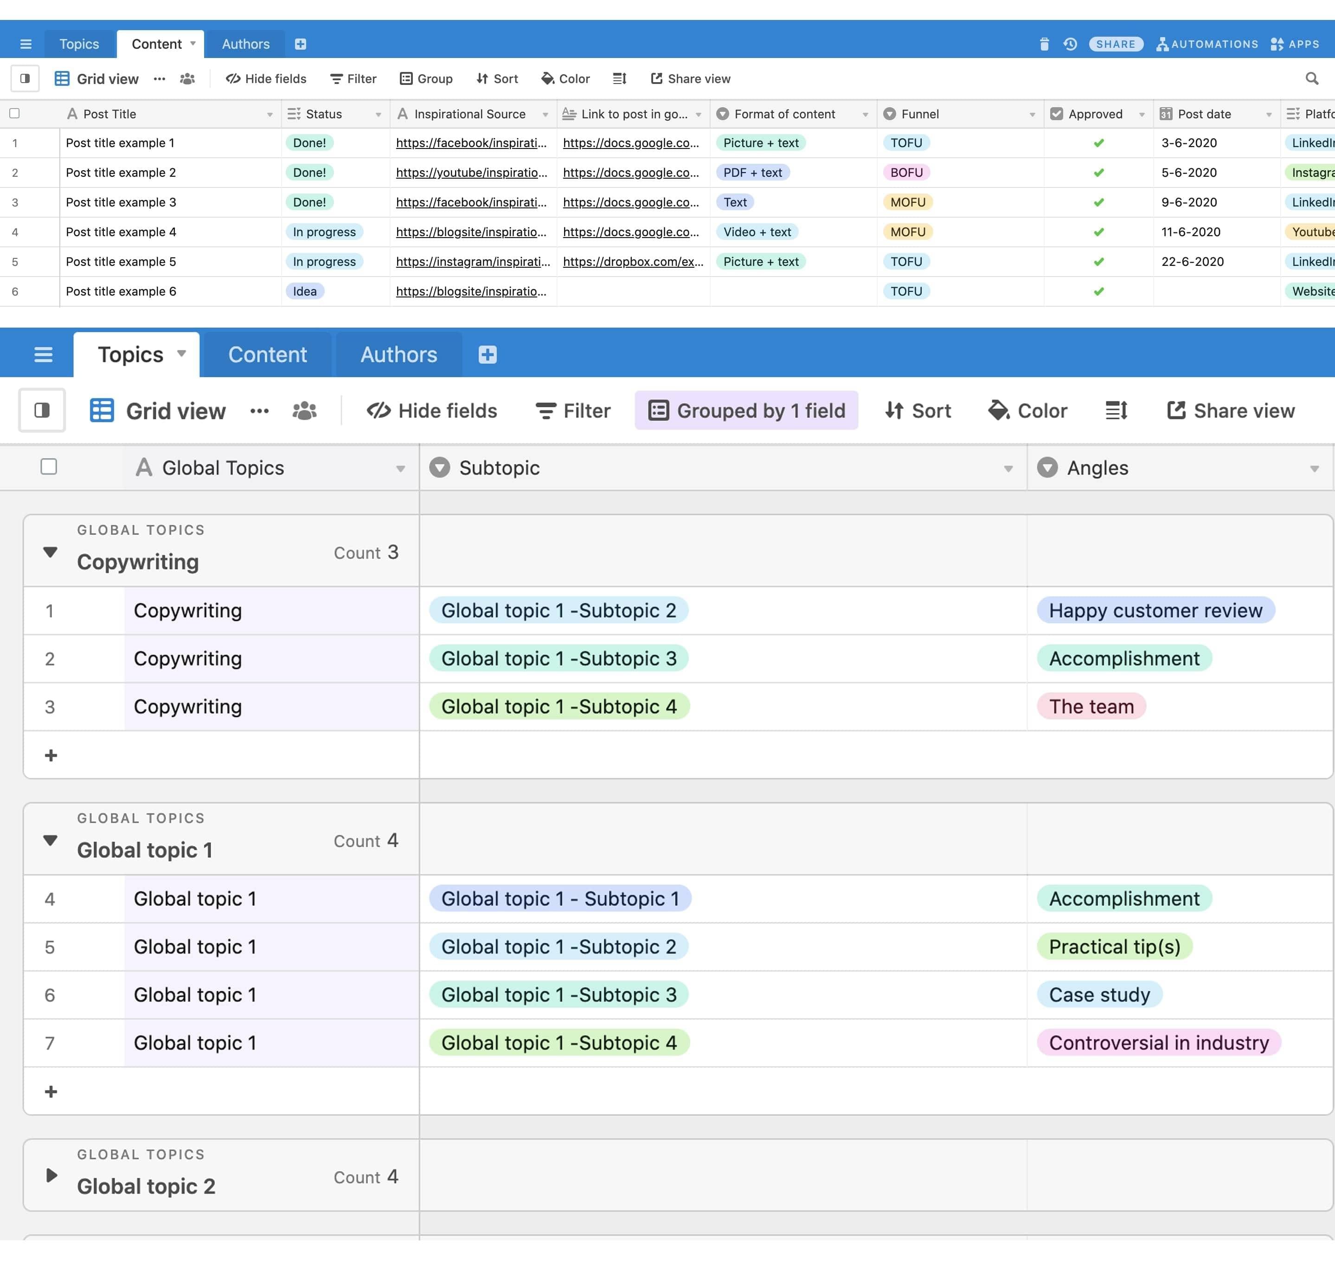
Task: Click the SHARE button in header
Action: 1116,44
